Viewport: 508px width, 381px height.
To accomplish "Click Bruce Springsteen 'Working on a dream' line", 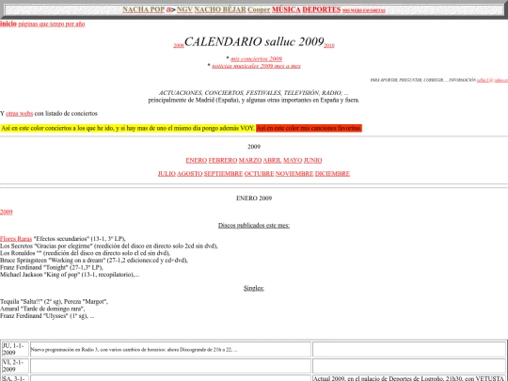I will [x=94, y=261].
